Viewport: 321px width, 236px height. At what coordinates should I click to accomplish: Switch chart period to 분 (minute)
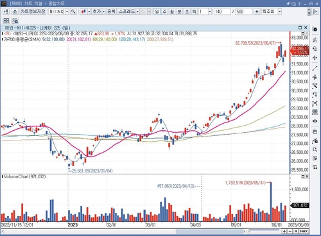pos(180,12)
